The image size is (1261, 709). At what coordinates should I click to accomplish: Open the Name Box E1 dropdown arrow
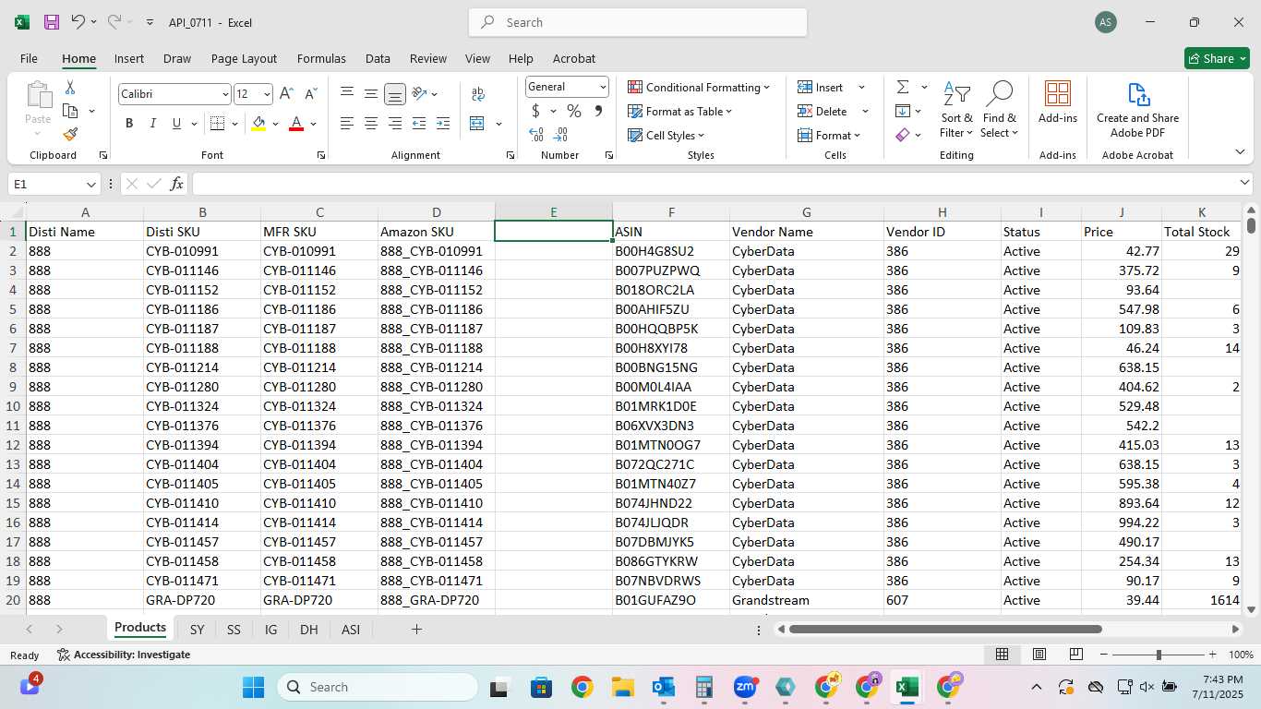click(90, 184)
